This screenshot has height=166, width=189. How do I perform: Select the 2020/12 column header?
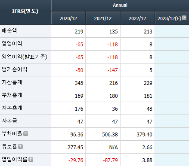click(68, 18)
